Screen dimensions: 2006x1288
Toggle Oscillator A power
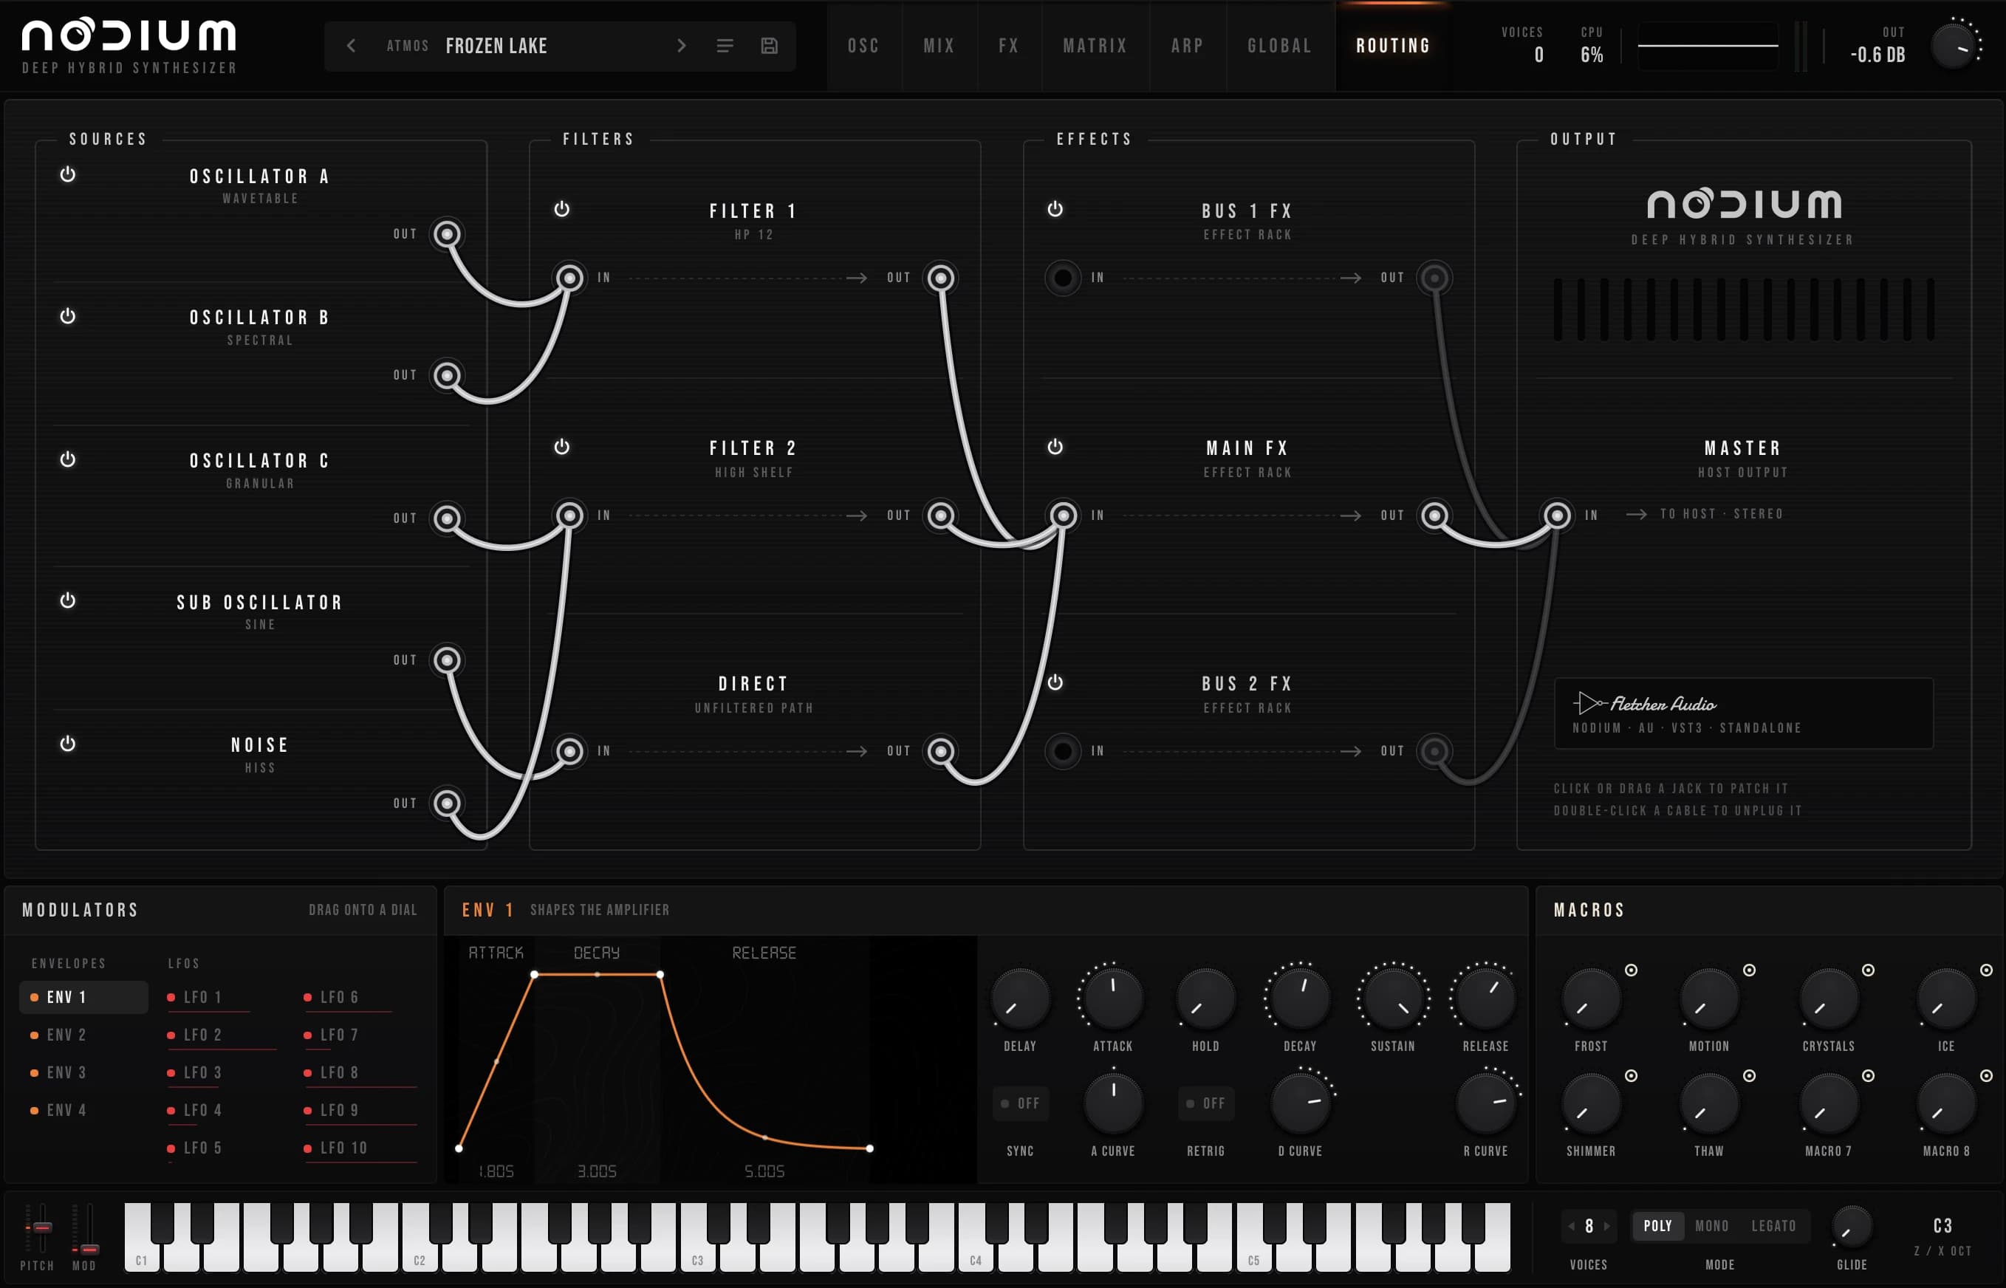(68, 174)
